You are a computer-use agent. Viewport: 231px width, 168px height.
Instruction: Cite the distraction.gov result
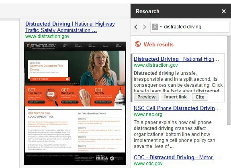pyautogui.click(x=200, y=97)
